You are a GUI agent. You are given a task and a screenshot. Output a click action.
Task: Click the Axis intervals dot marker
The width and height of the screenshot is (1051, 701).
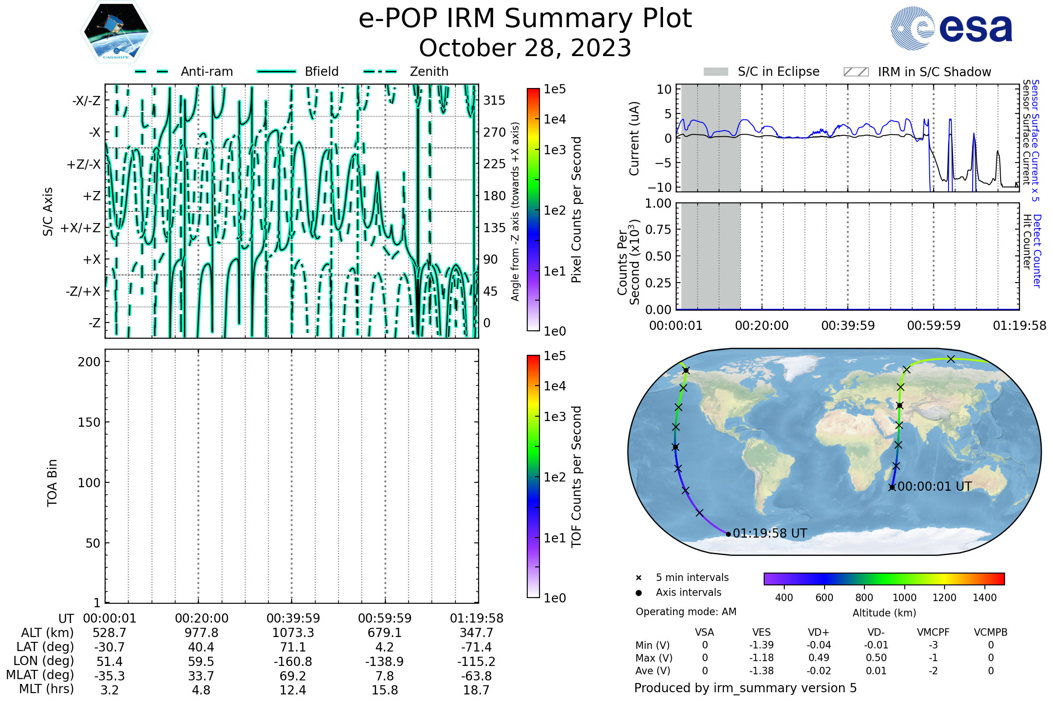(638, 593)
